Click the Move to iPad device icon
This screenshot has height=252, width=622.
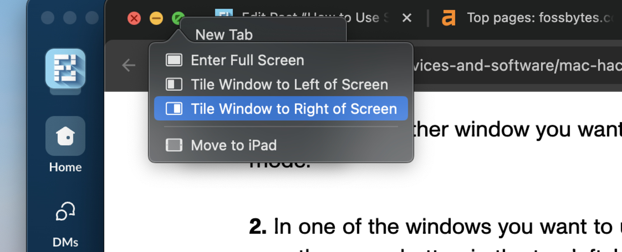coord(174,145)
